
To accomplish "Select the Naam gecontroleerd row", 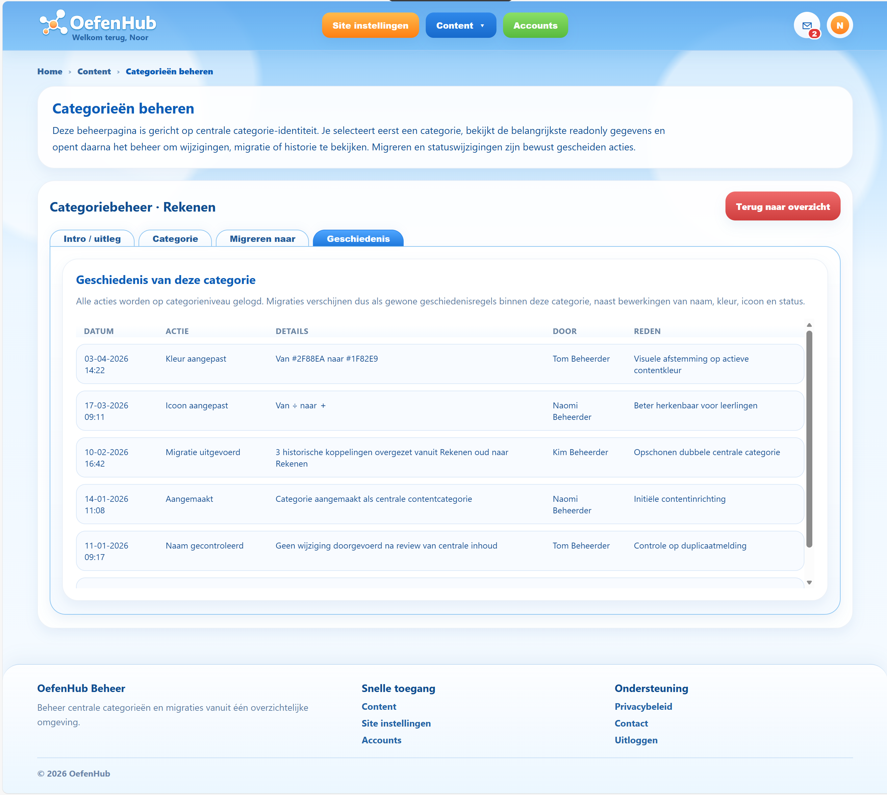I will point(440,551).
